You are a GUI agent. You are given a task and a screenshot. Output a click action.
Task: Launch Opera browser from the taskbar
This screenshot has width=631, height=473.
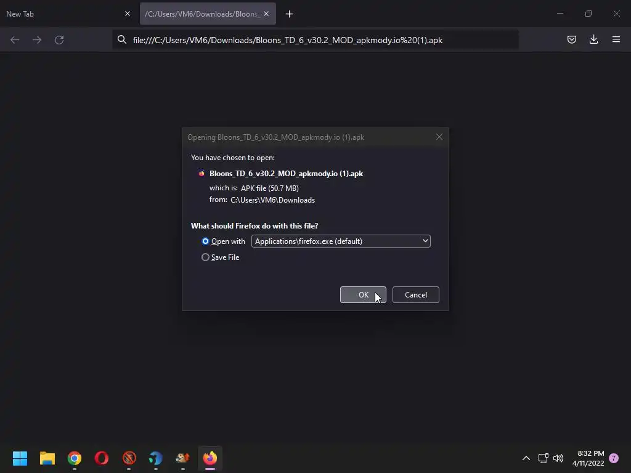pyautogui.click(x=102, y=458)
